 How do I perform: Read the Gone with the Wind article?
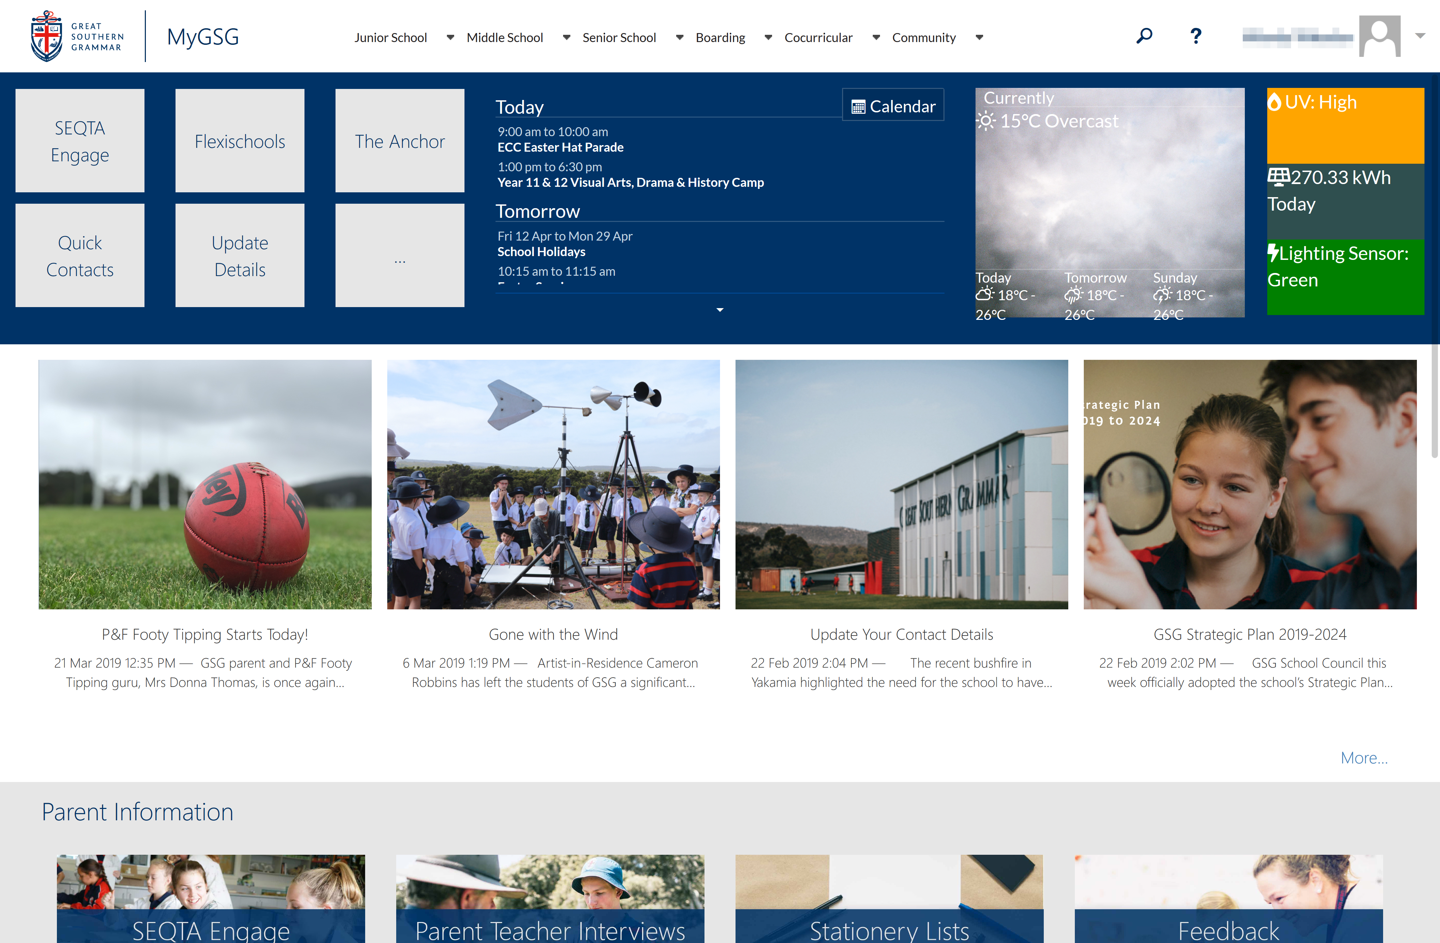tap(553, 635)
